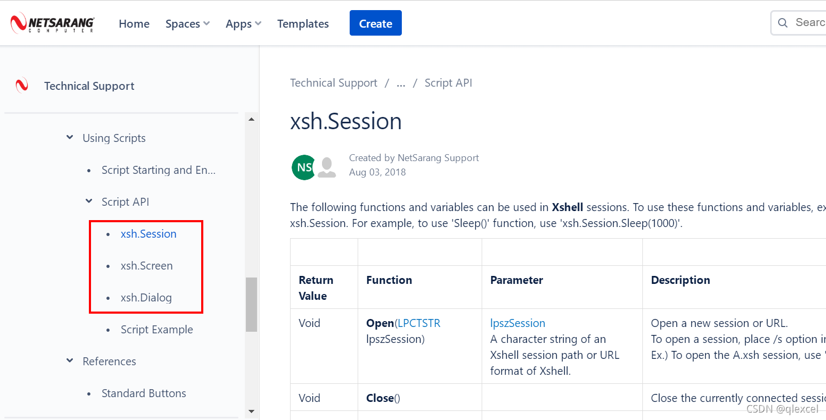The width and height of the screenshot is (826, 420).
Task: Click the blue Create button
Action: [376, 23]
